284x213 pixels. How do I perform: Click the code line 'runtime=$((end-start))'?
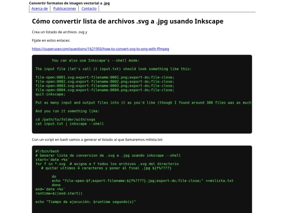[x=59, y=194]
